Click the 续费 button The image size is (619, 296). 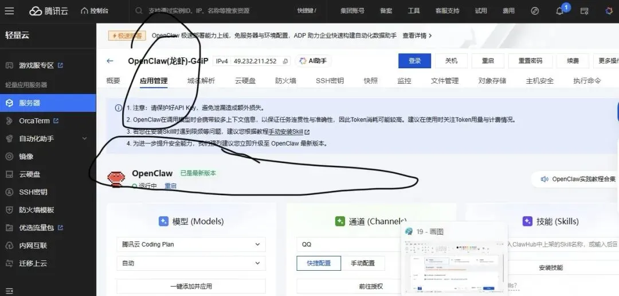click(x=573, y=61)
